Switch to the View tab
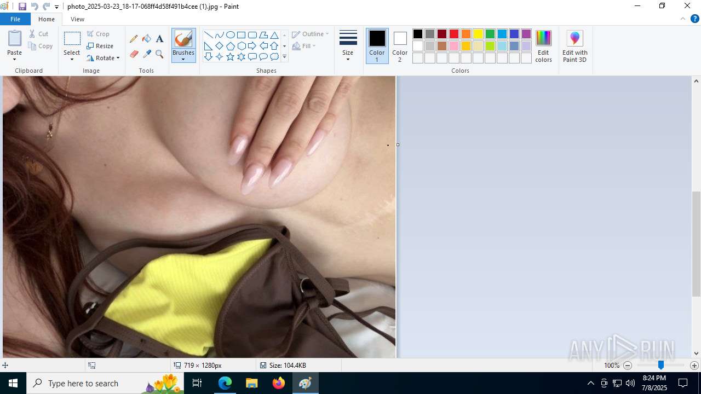The width and height of the screenshot is (701, 394). [77, 19]
